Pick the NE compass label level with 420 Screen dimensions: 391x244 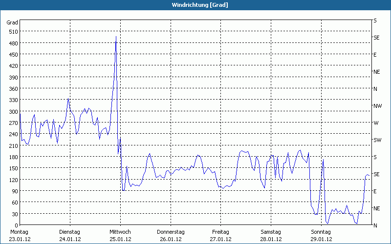pos(376,72)
